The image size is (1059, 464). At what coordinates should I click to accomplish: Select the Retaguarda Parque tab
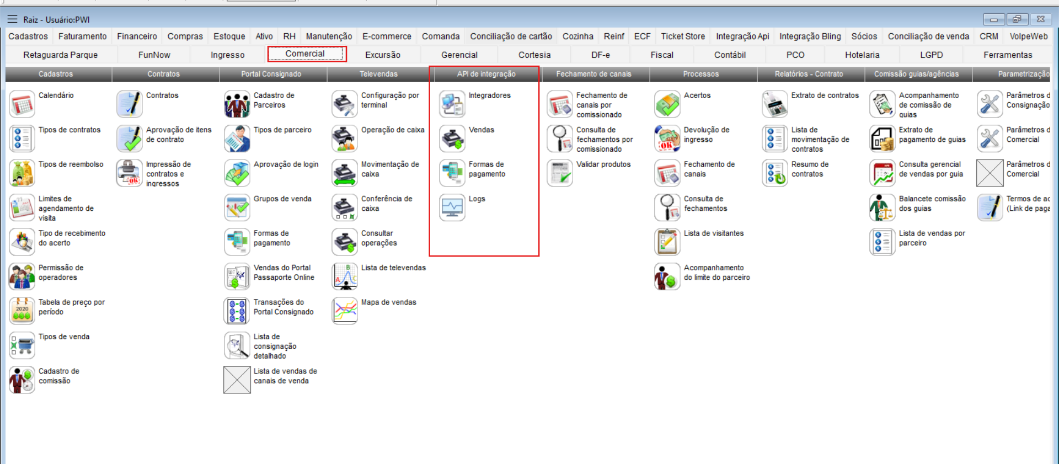coord(60,55)
